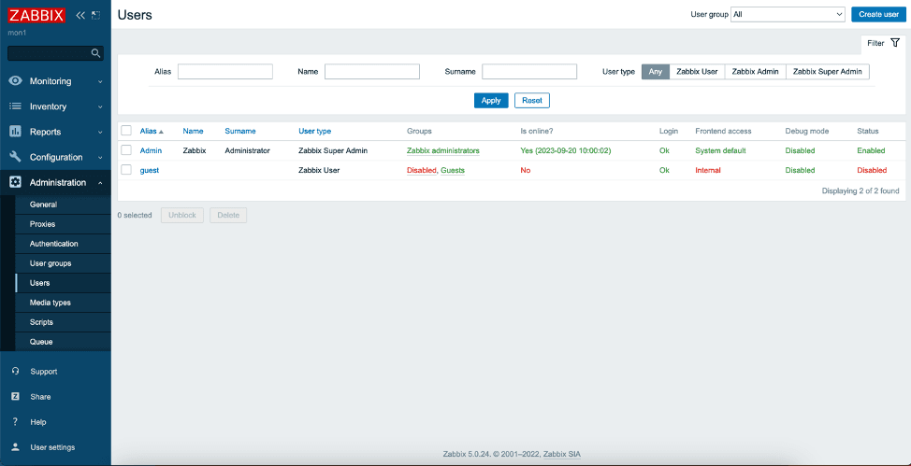Click the Name filter input field

pyautogui.click(x=372, y=71)
